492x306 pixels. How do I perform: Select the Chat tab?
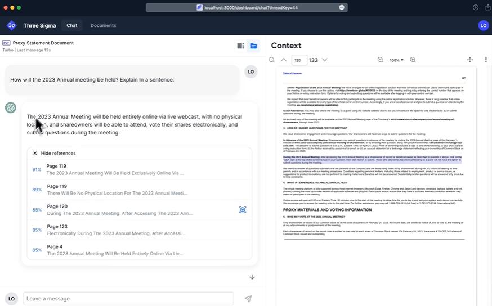72,25
